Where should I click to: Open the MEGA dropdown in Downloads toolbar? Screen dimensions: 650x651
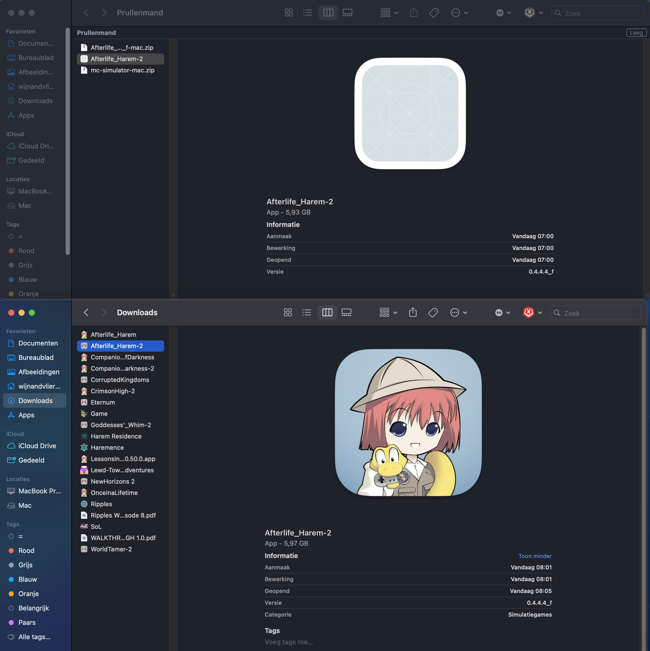click(x=503, y=312)
